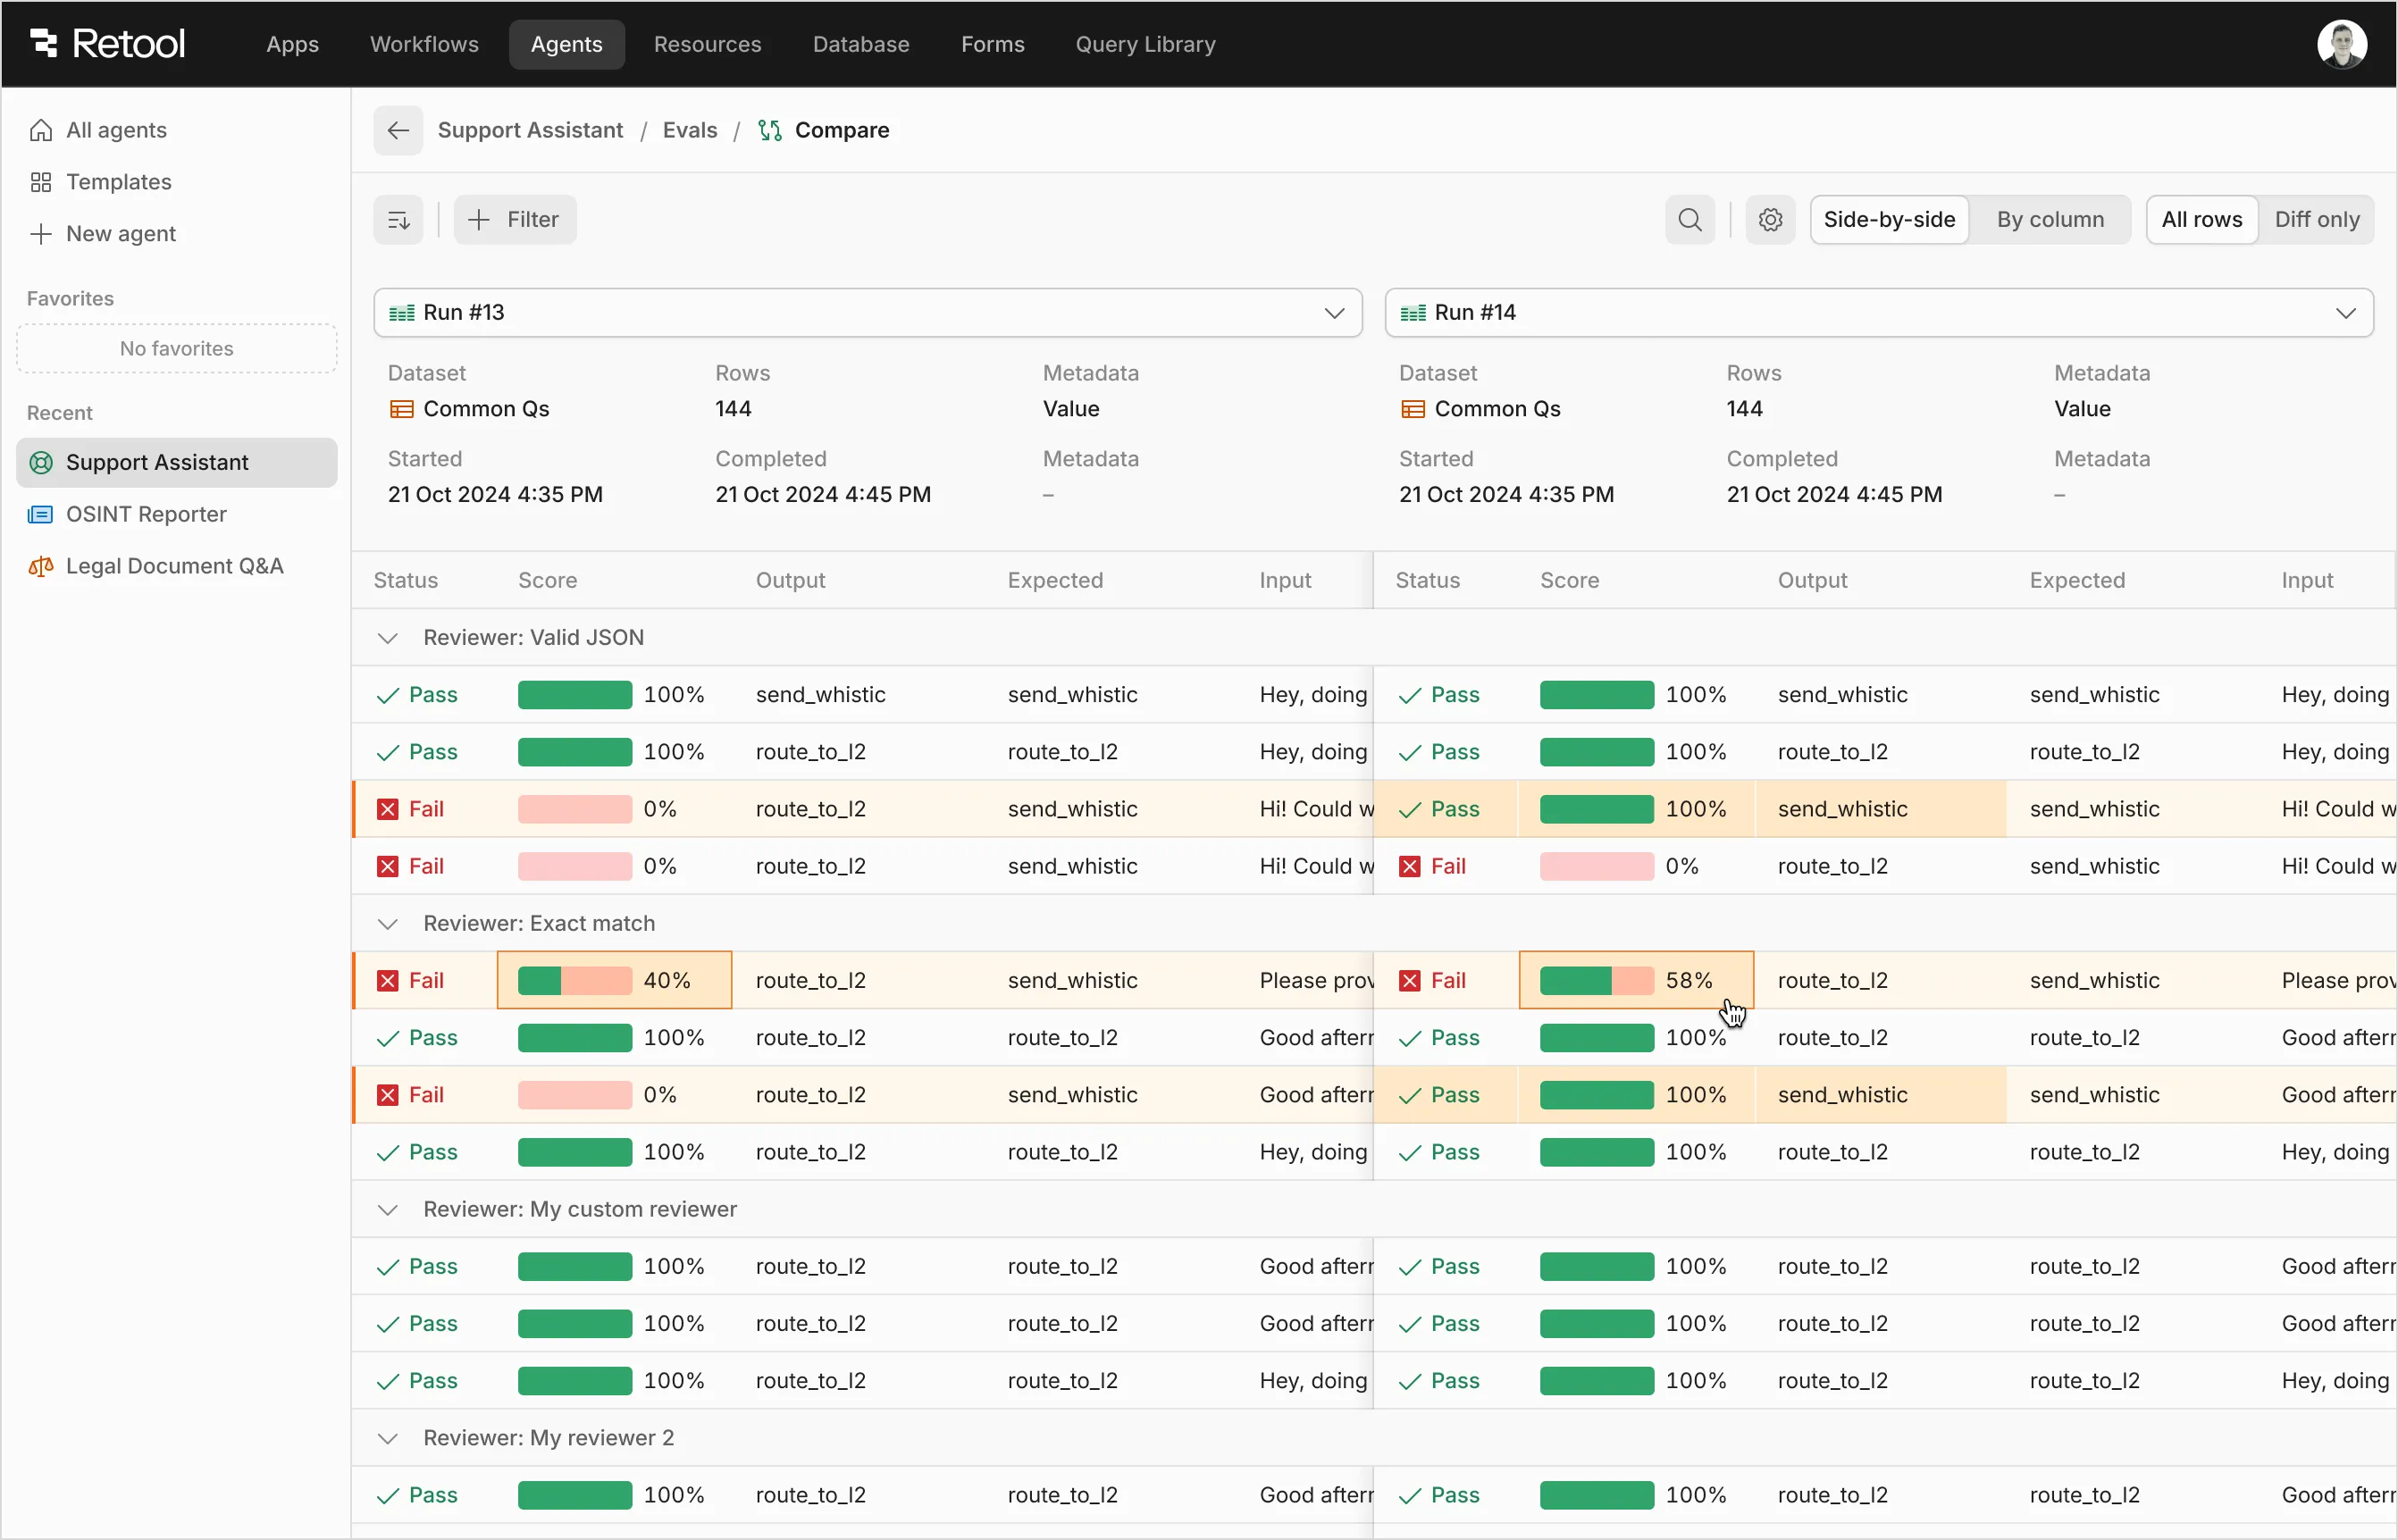Open your profile avatar
This screenshot has height=1540, width=2398.
click(2343, 42)
